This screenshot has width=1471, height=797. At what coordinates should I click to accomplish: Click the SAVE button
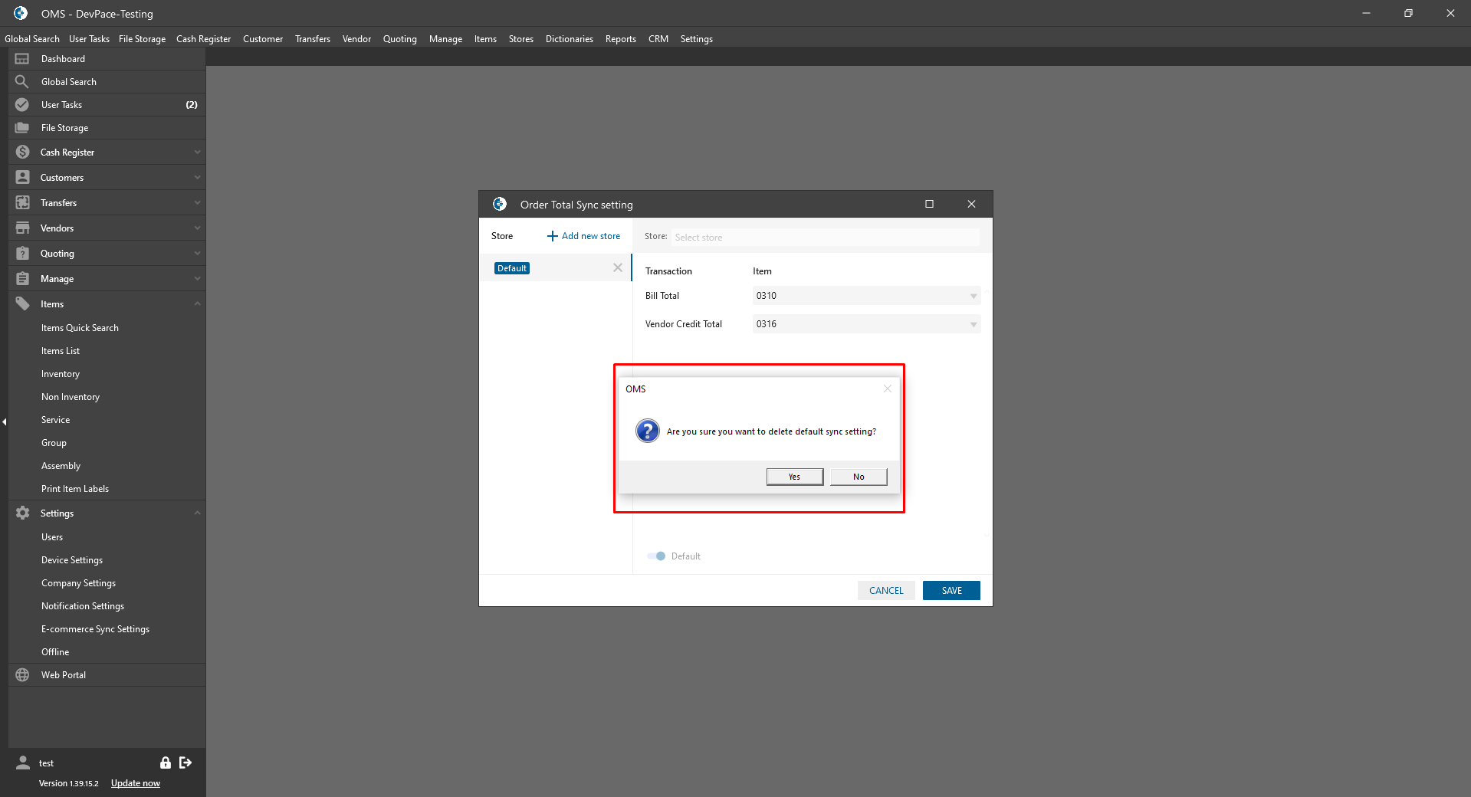pos(951,591)
